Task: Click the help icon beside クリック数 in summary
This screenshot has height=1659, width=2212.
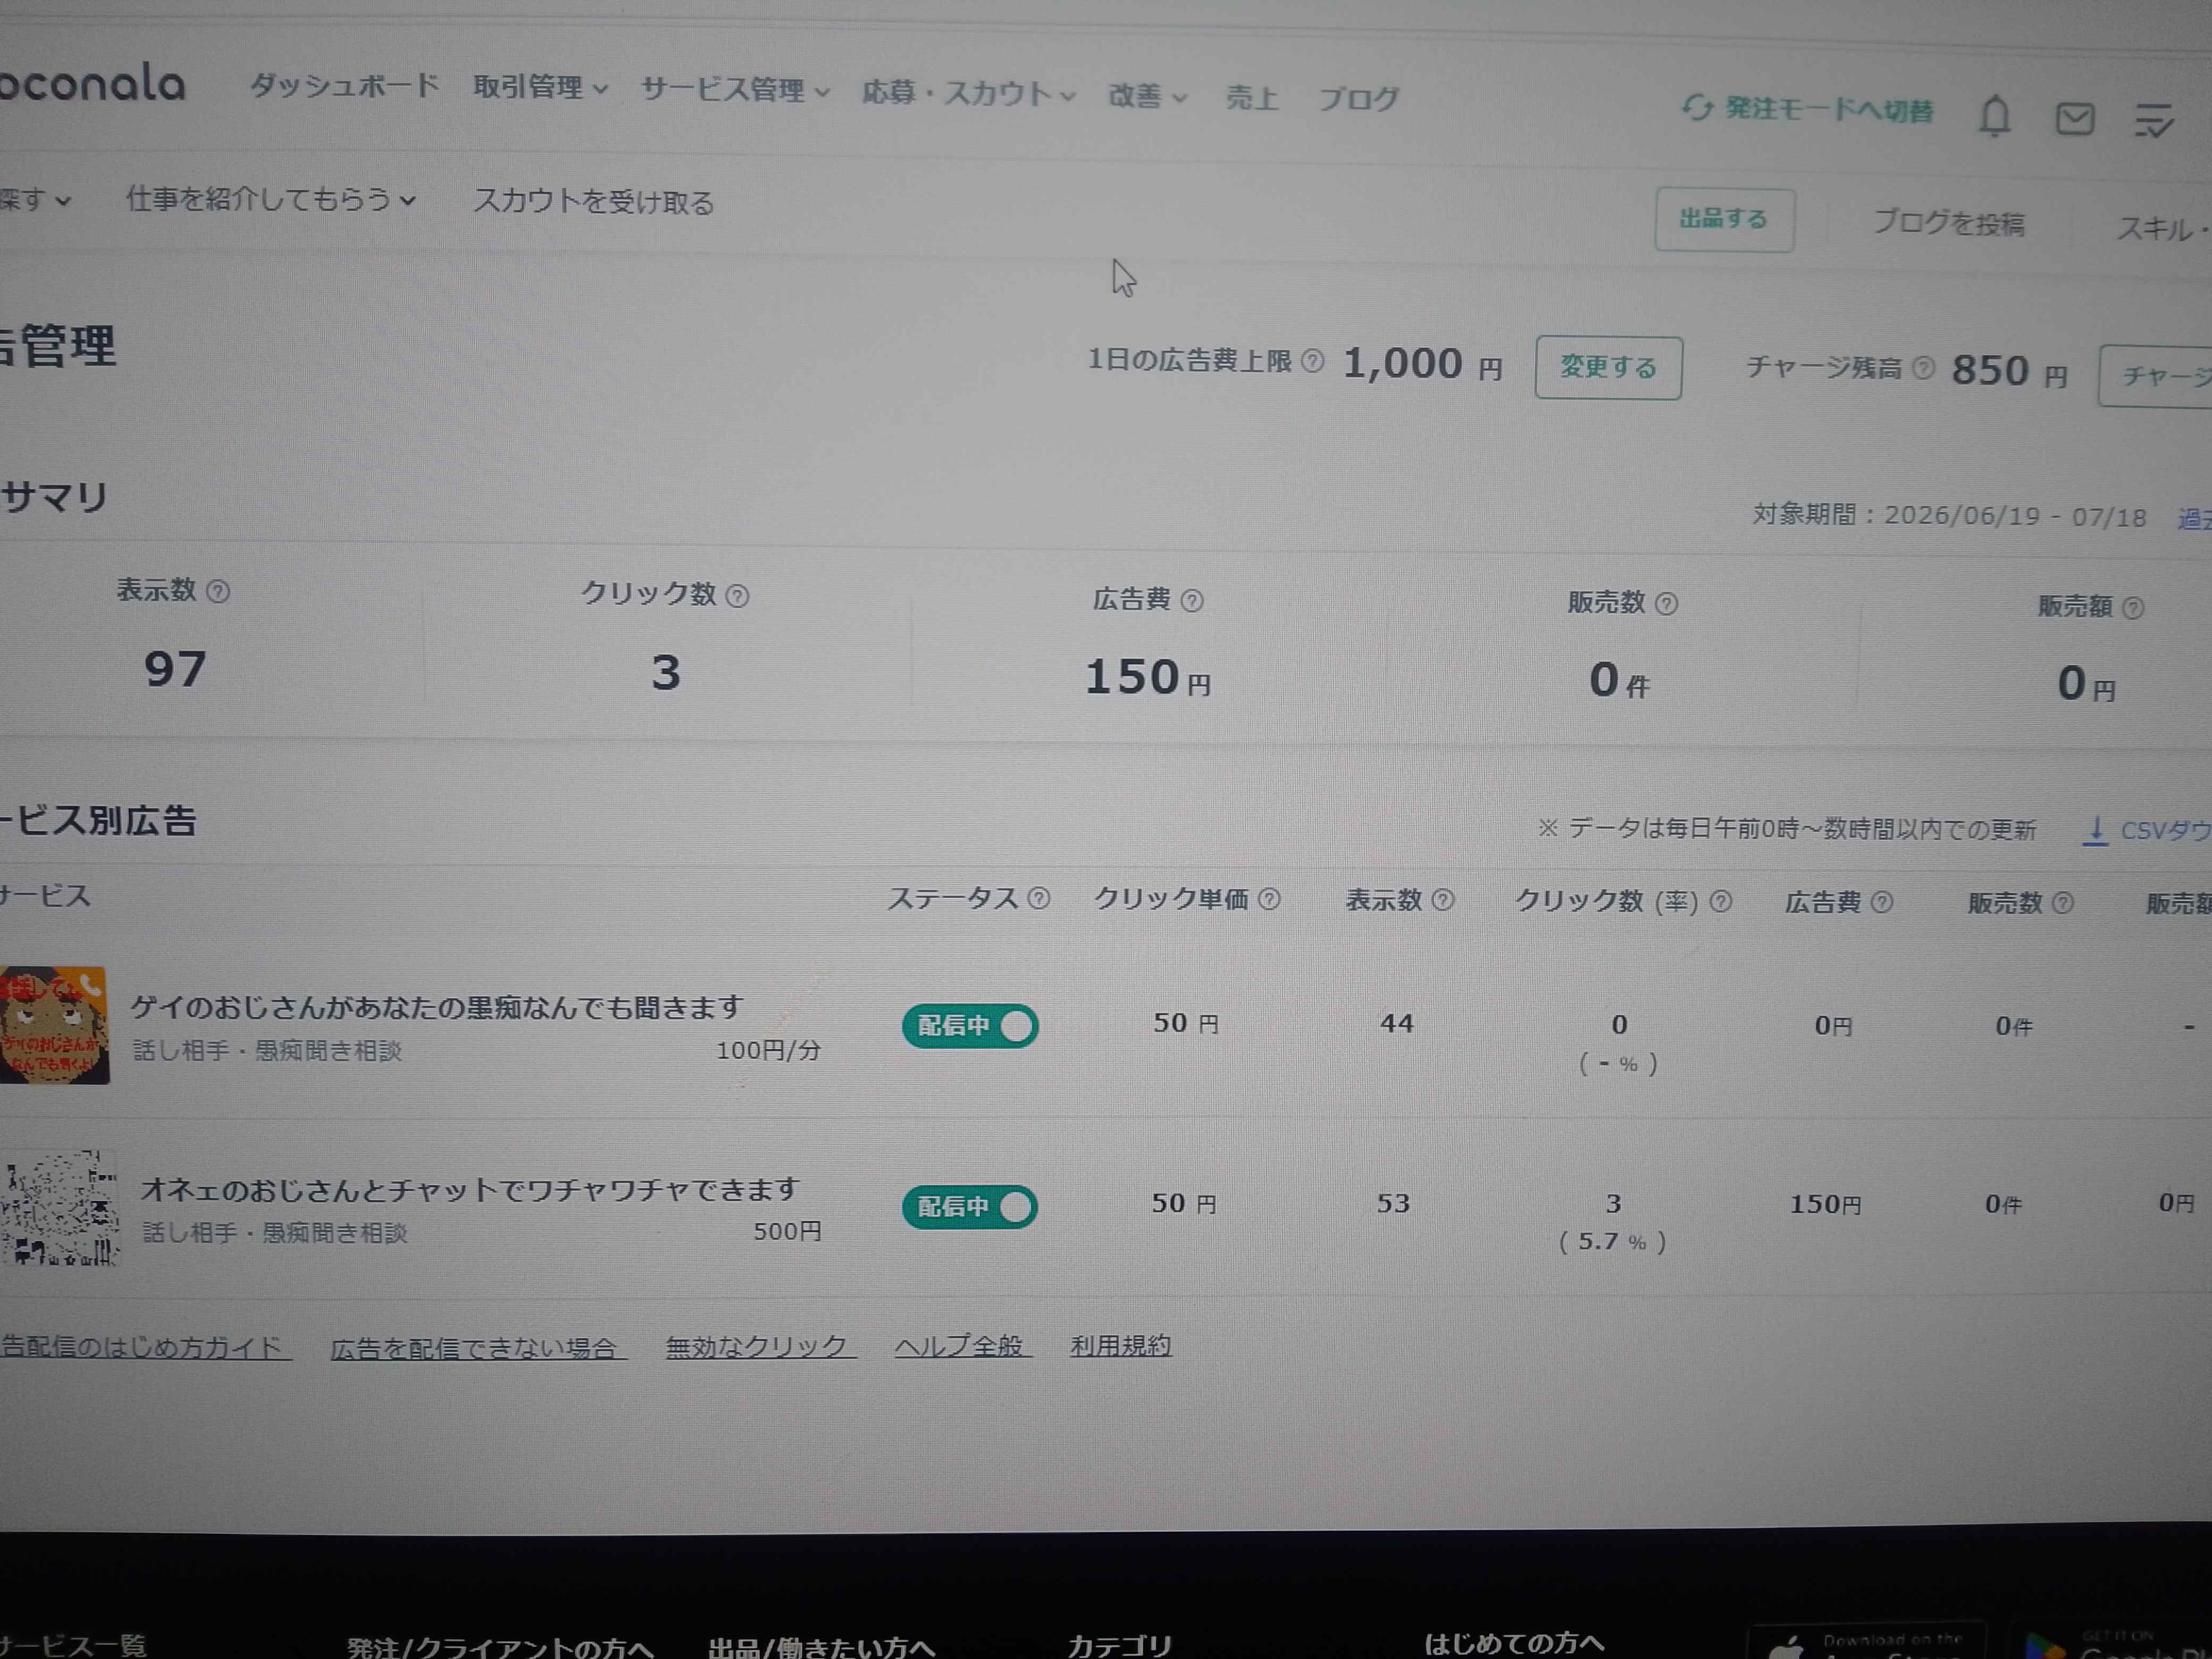Action: click(x=737, y=597)
